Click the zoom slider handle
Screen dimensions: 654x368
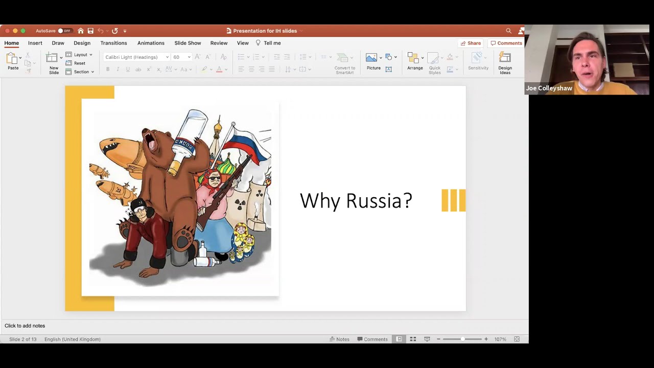463,339
